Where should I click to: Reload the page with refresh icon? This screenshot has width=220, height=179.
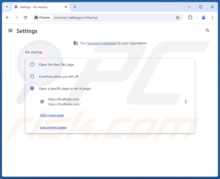tap(25, 18)
